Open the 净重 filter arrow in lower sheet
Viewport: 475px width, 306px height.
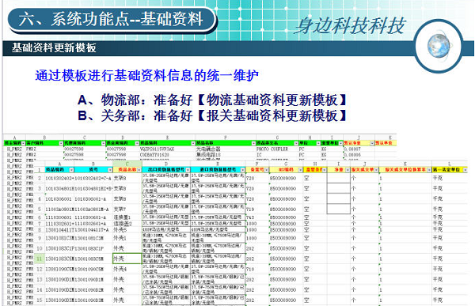click(348, 170)
